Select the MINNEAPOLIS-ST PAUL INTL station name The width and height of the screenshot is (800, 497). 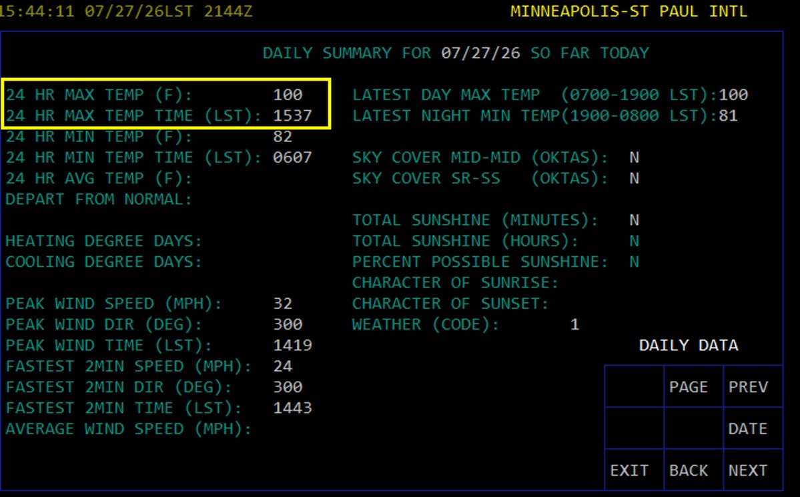pos(629,11)
